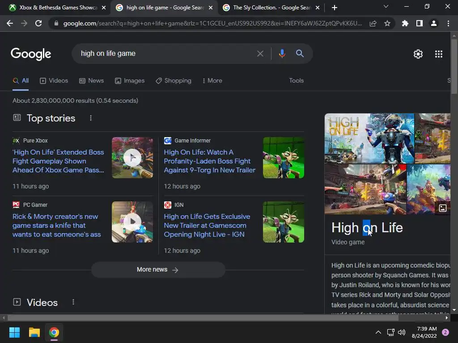This screenshot has width=458, height=343.
Task: Bookmark this page with the star icon
Action: [x=387, y=23]
